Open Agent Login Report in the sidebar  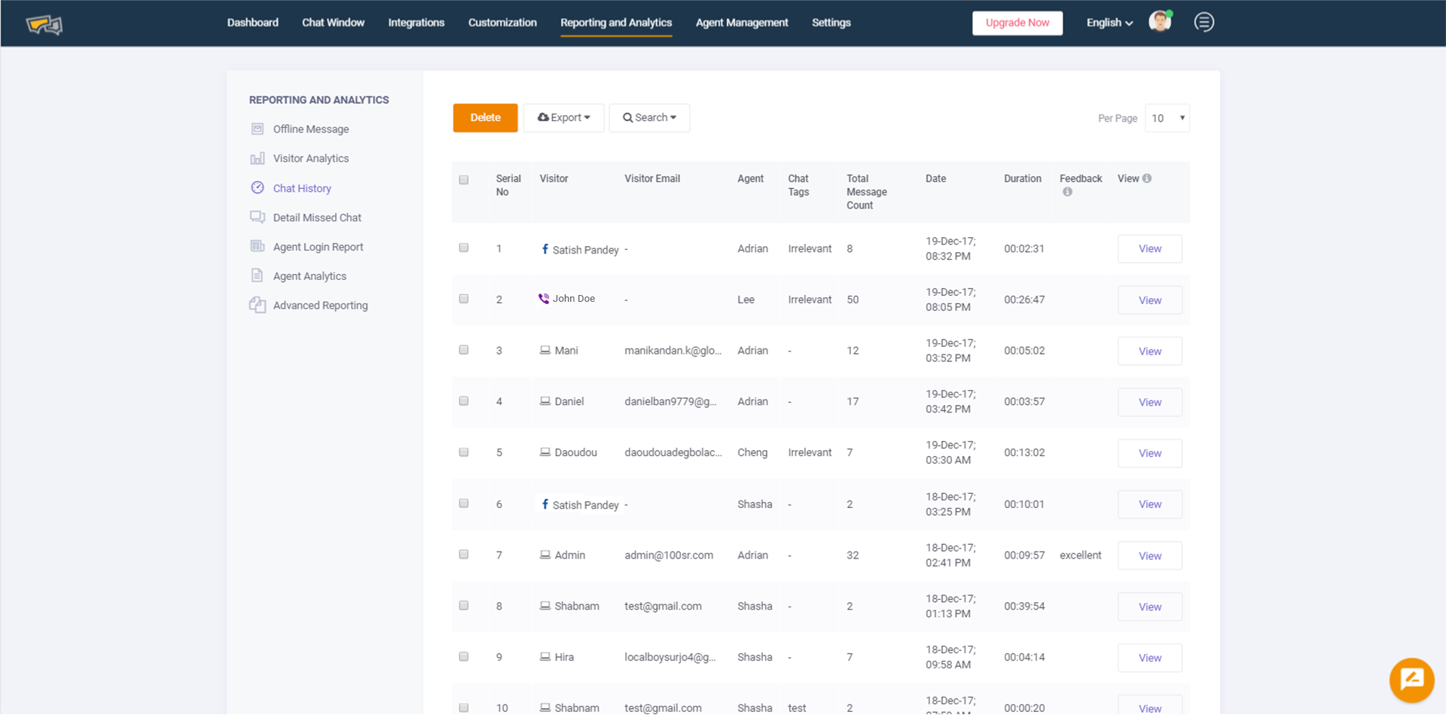(318, 246)
